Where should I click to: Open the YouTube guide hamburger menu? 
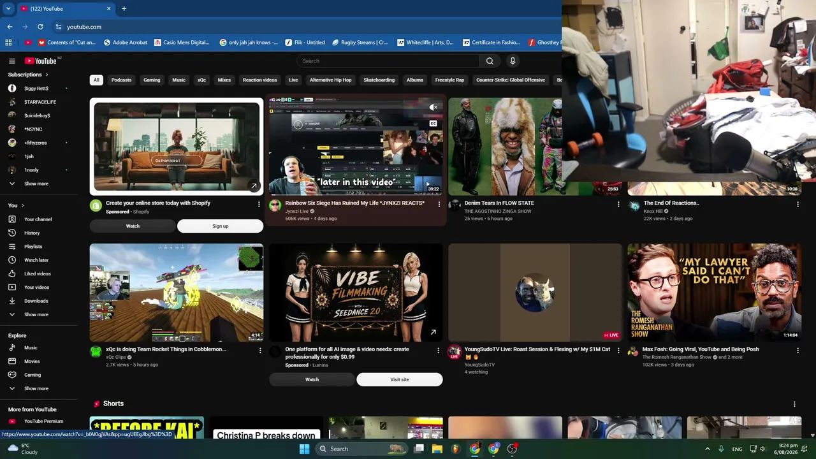[x=12, y=61]
